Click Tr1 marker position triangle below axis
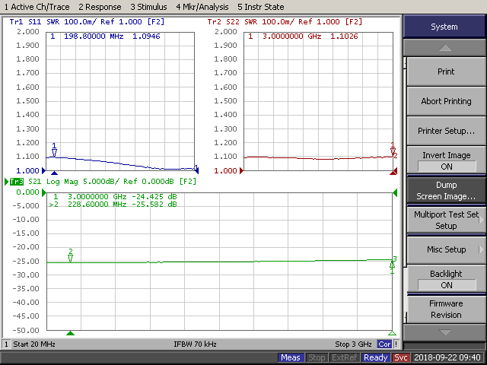 (54, 173)
